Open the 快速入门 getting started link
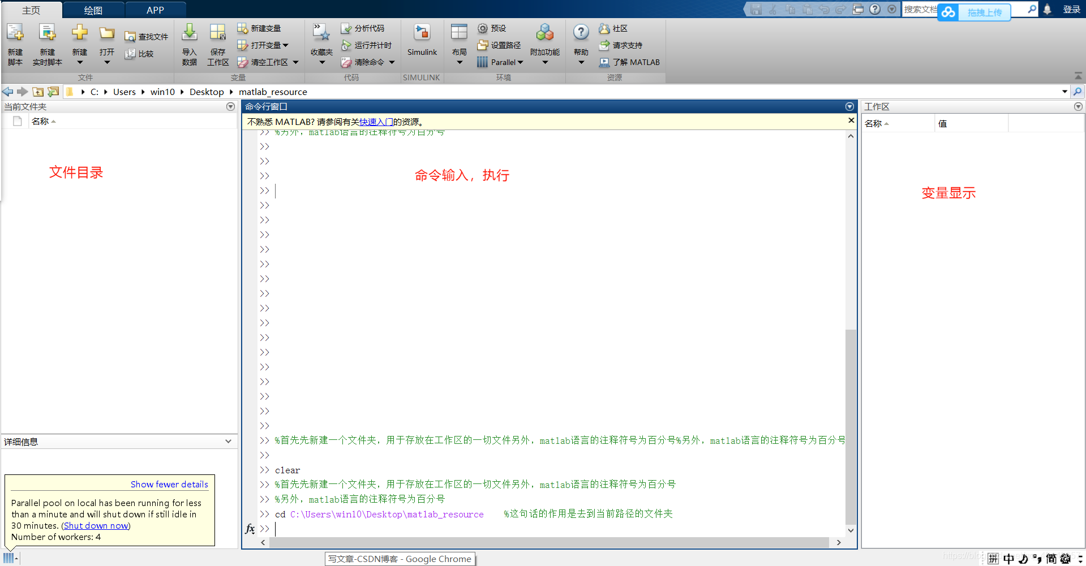 (x=376, y=122)
